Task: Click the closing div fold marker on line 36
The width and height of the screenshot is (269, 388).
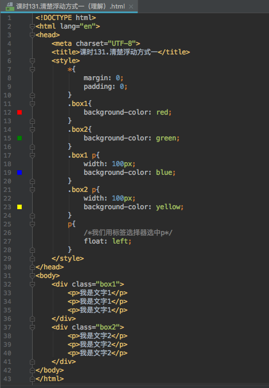Action: point(32,319)
